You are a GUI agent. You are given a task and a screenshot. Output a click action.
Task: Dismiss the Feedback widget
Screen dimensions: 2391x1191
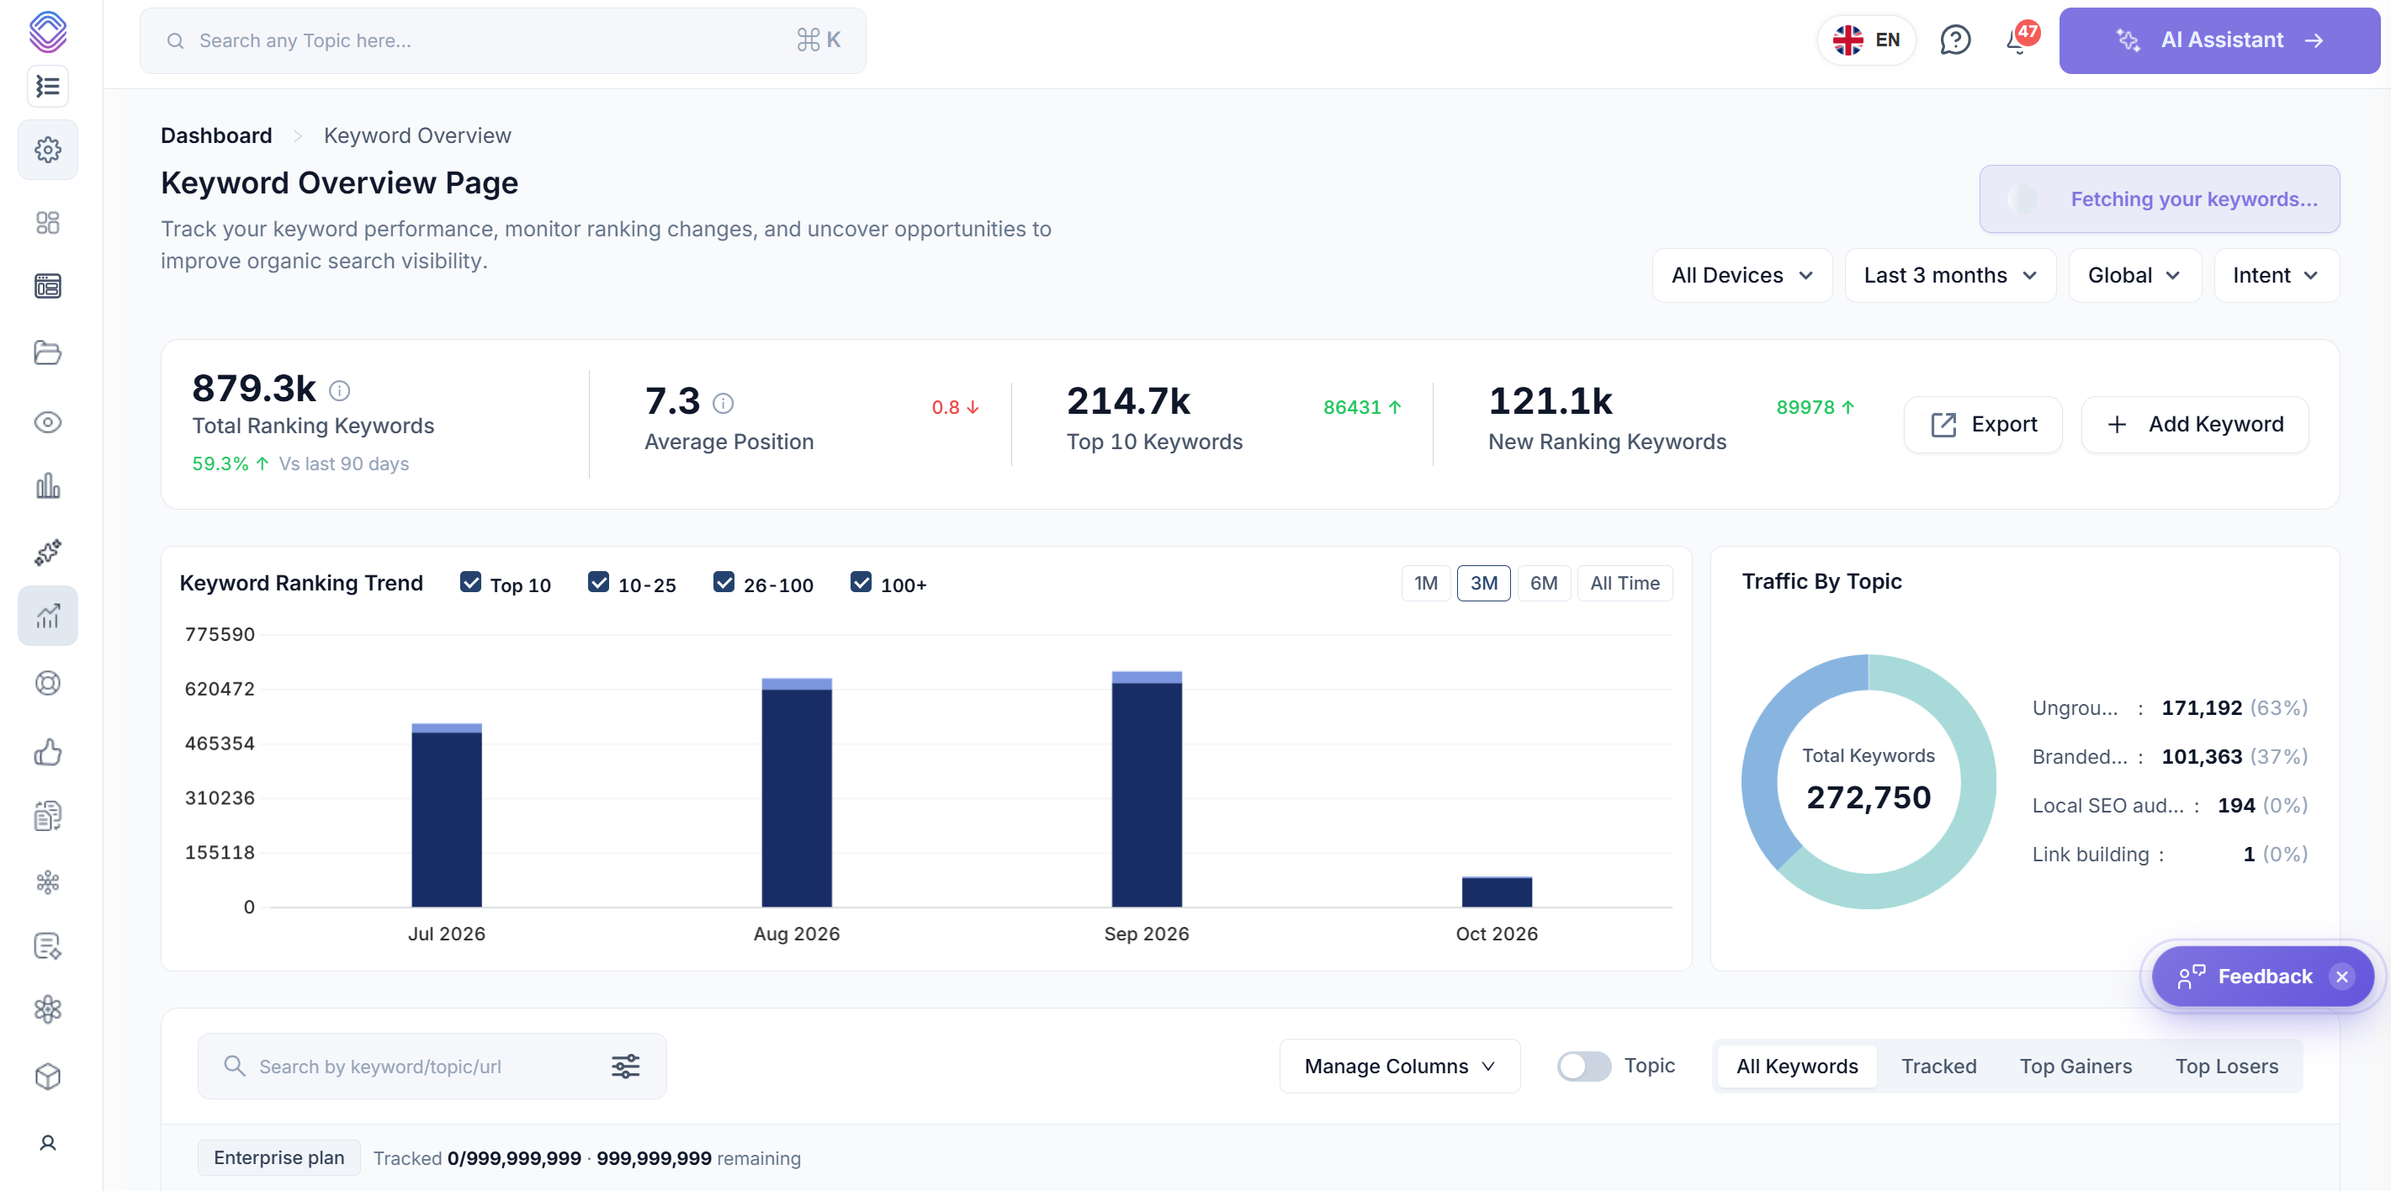point(2341,976)
